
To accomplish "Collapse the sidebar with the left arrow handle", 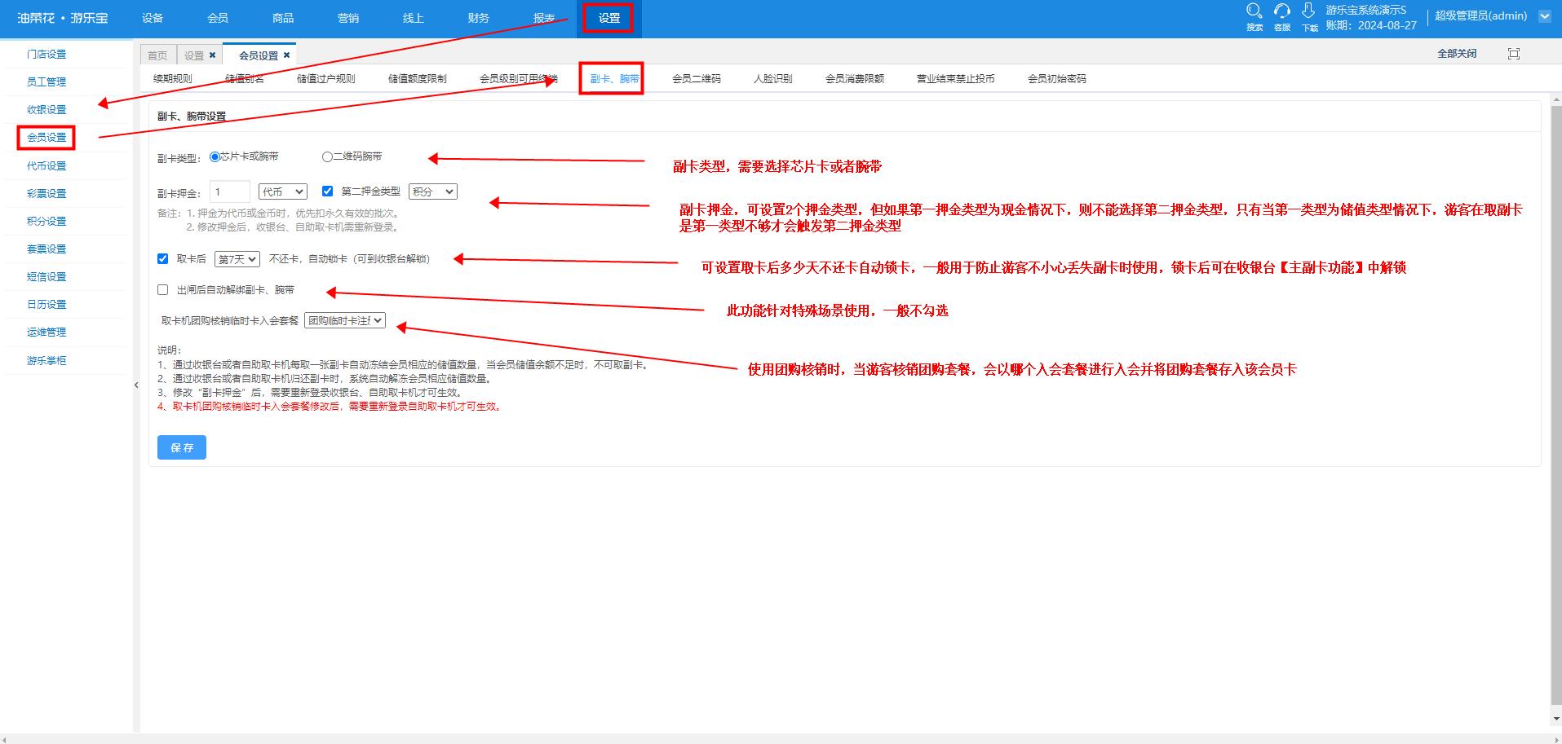I will [x=136, y=385].
